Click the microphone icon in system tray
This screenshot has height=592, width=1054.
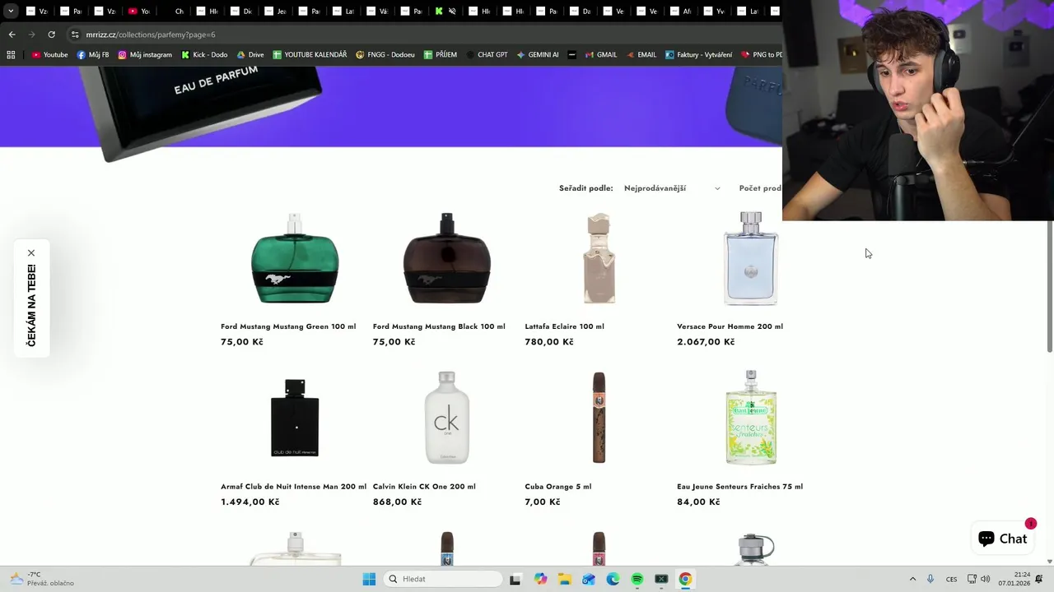[930, 579]
